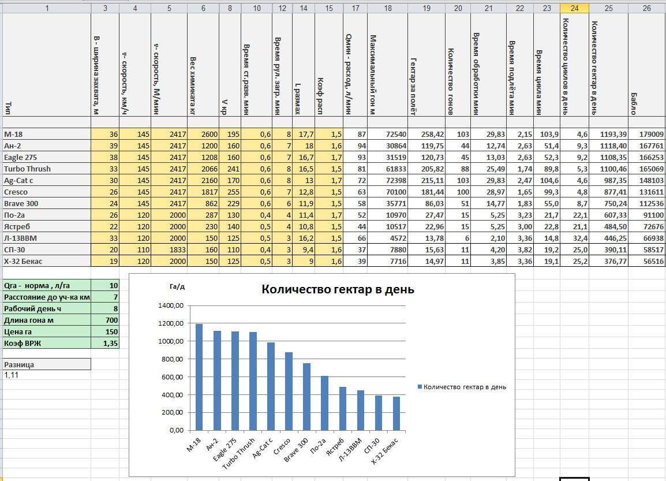The width and height of the screenshot is (666, 481).
Task: Click the value 166253 for Eagle 275
Action: point(646,157)
